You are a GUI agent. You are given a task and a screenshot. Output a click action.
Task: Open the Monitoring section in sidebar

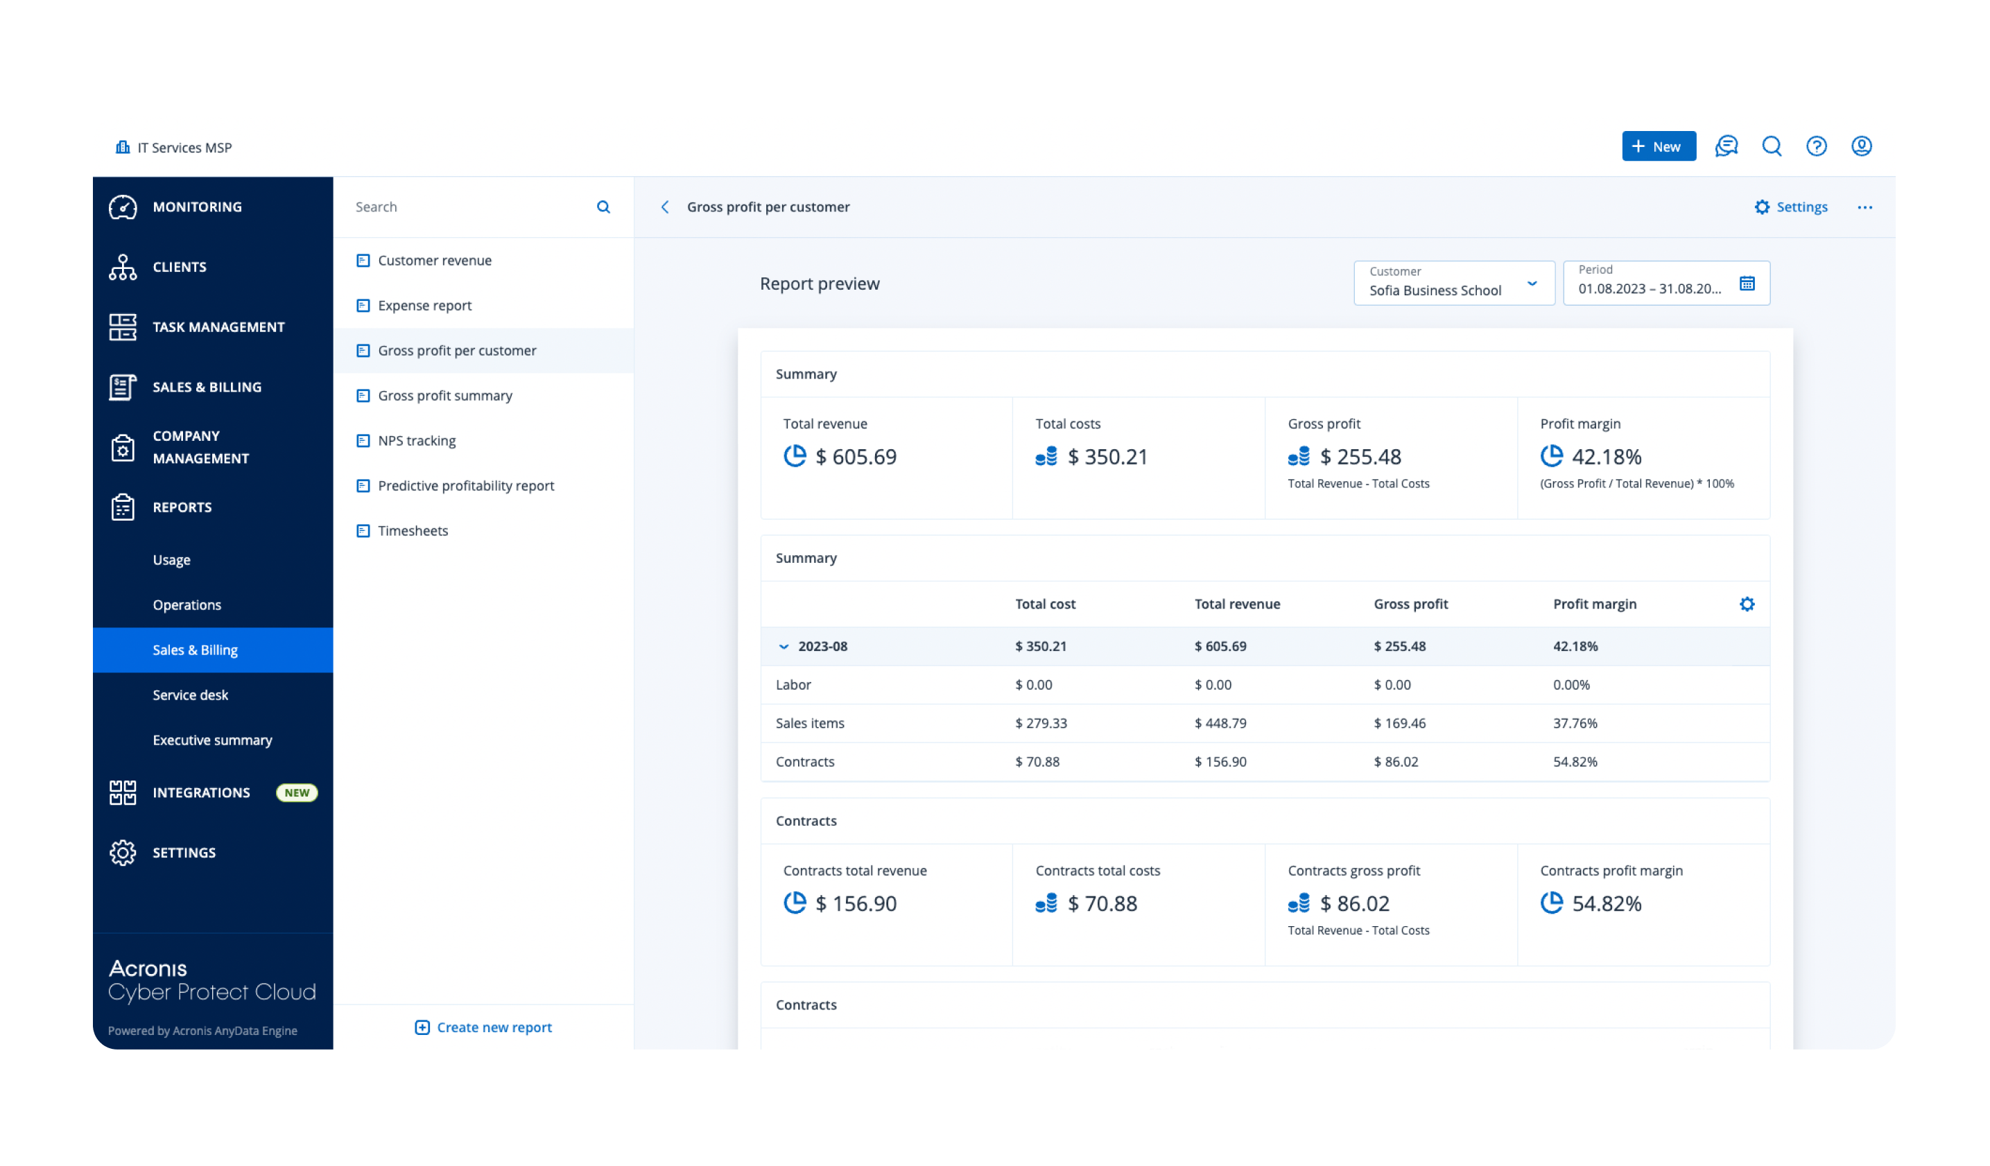198,207
